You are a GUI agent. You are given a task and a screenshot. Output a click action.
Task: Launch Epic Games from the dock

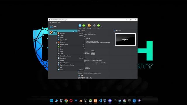pyautogui.click(x=129, y=101)
